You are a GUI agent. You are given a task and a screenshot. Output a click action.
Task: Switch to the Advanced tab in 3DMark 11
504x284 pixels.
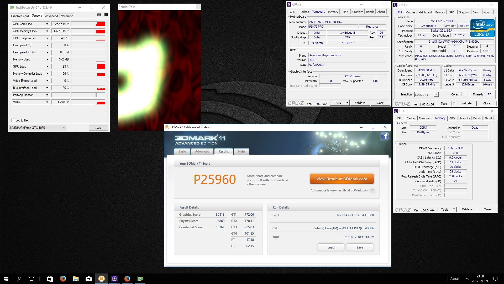point(202,151)
